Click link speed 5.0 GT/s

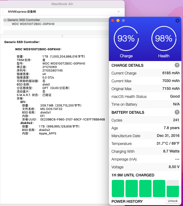[48, 77]
